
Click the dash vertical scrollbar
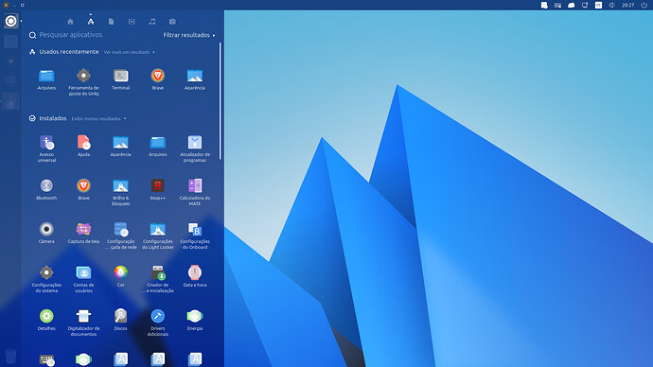coord(220,101)
